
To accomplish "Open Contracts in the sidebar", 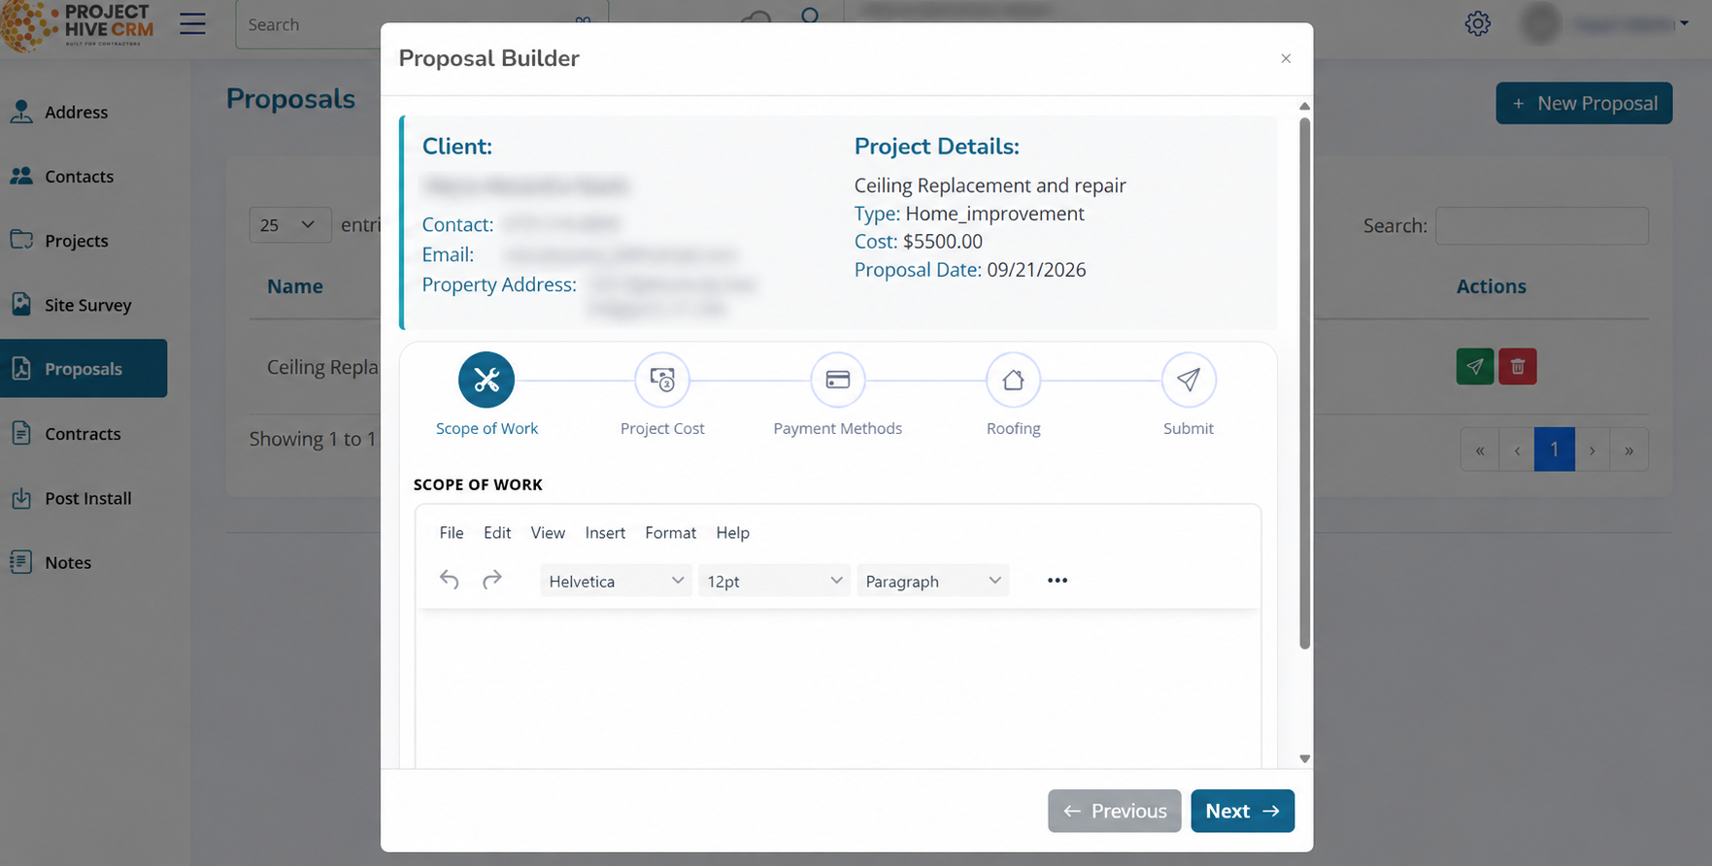I will click(84, 433).
